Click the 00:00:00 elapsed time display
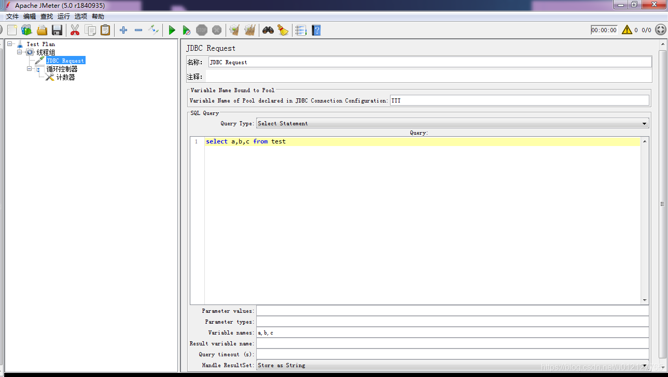The height and width of the screenshot is (377, 668). (604, 30)
